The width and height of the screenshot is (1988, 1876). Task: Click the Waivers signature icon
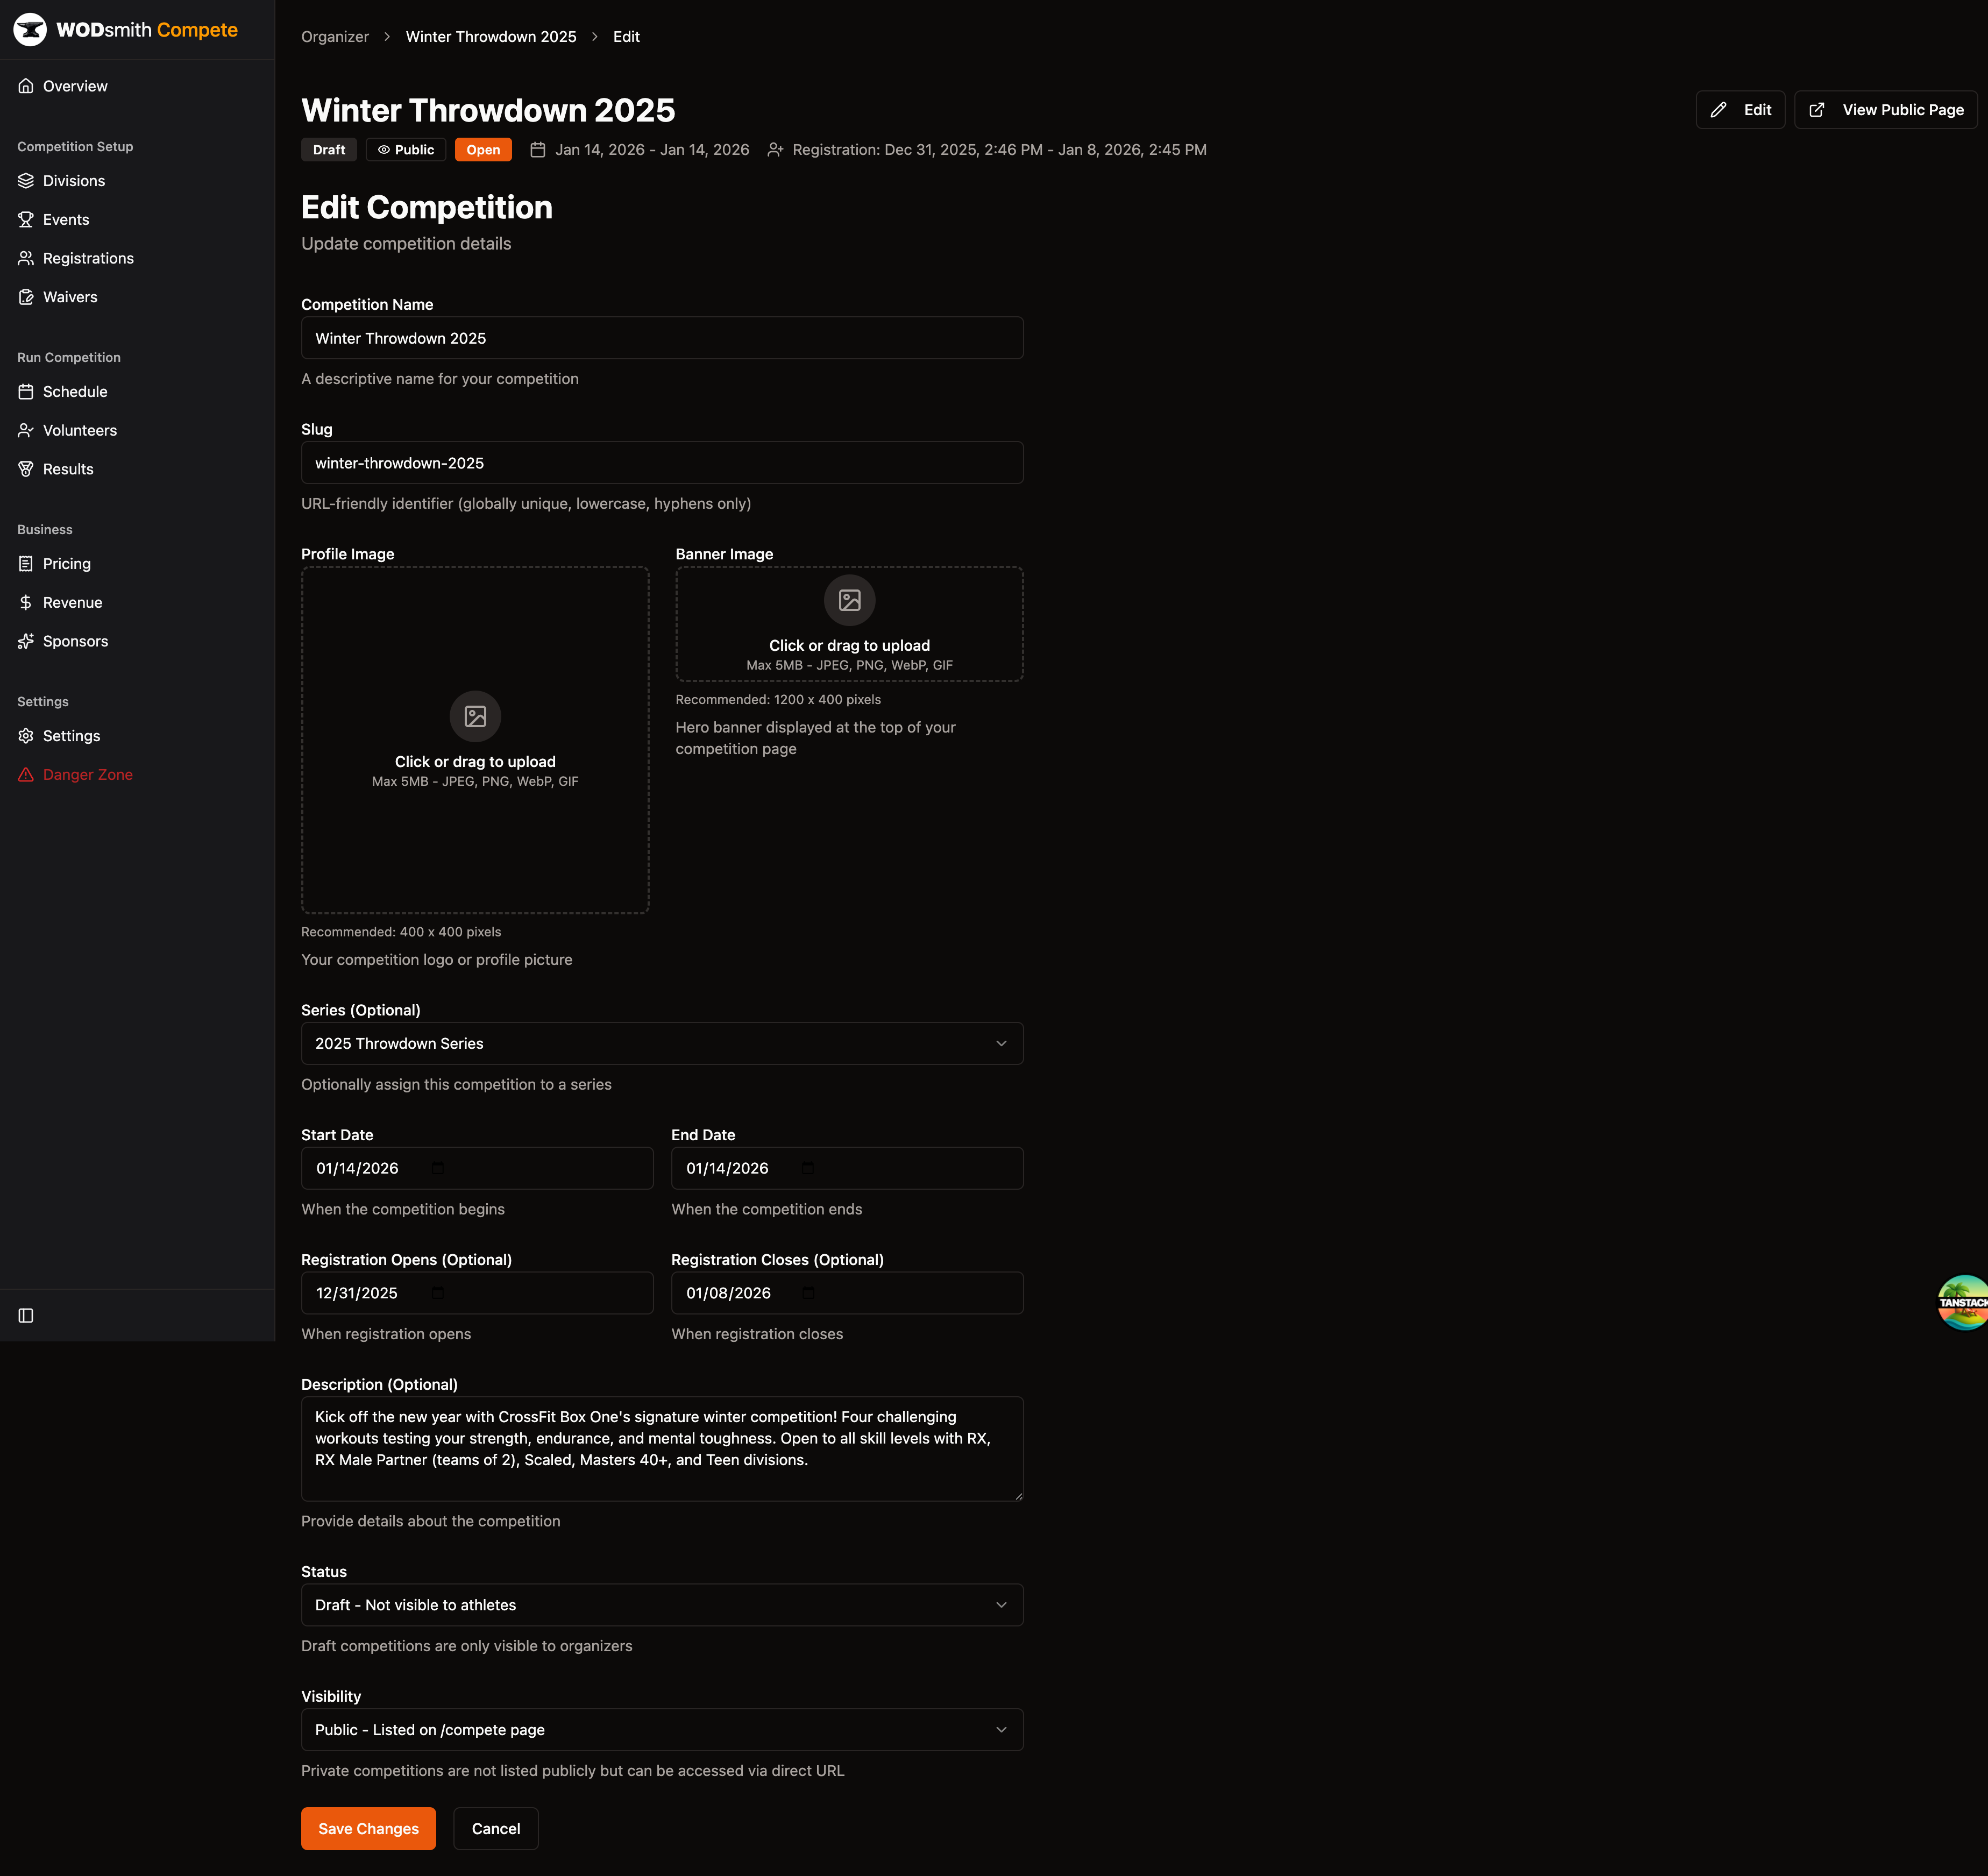pos(26,297)
